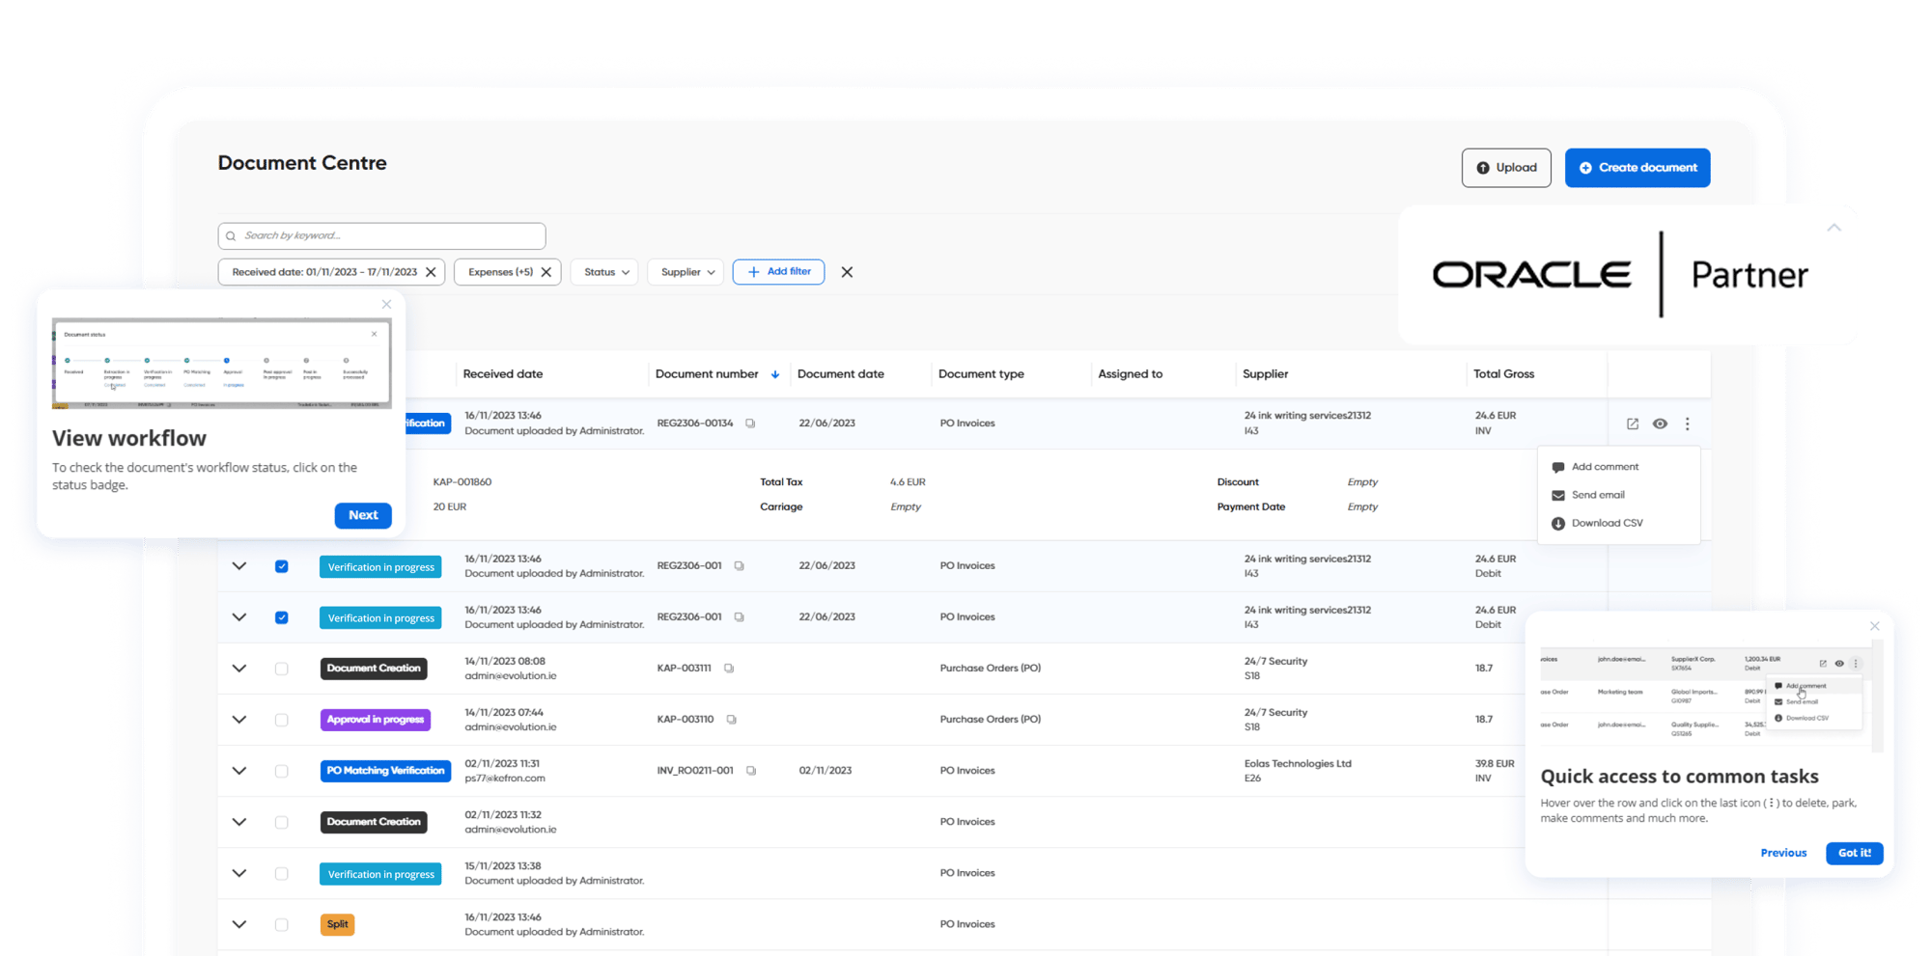Remove the Received date filter chip
Screen dimensions: 1931x956
431,272
